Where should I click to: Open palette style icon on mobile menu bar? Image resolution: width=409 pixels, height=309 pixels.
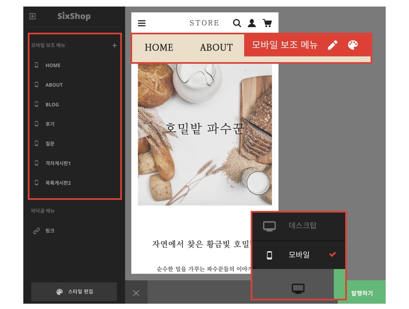[x=353, y=45]
